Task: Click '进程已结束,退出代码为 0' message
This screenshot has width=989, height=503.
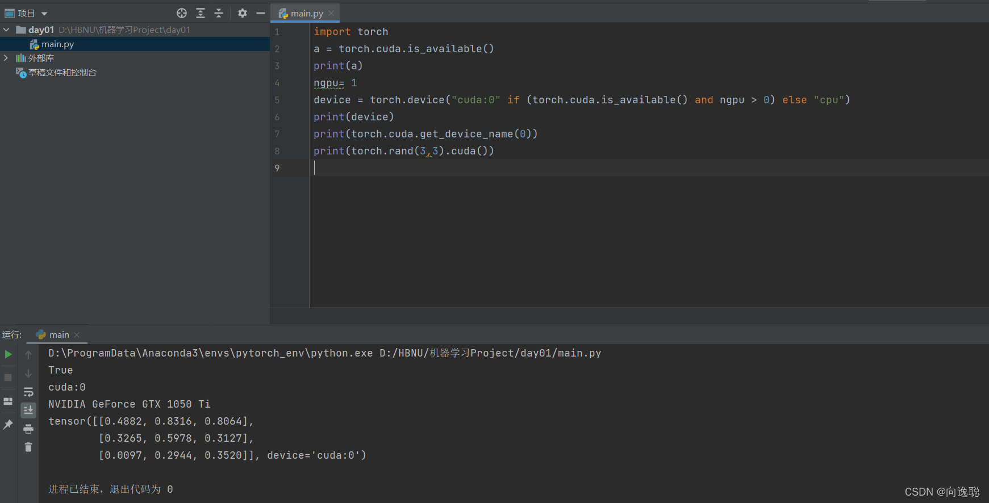Action: [x=111, y=489]
